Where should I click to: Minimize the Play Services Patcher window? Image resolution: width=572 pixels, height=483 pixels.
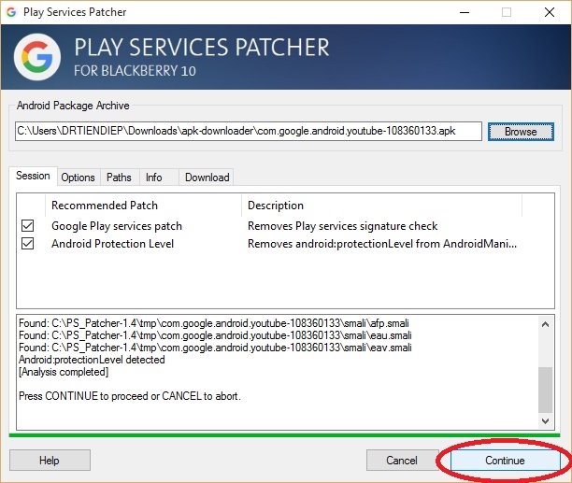pyautogui.click(x=464, y=12)
